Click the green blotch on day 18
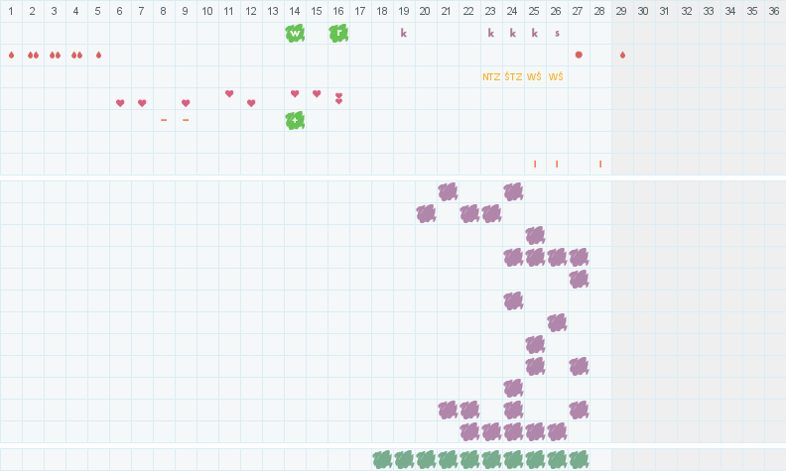786x471 pixels. [382, 459]
